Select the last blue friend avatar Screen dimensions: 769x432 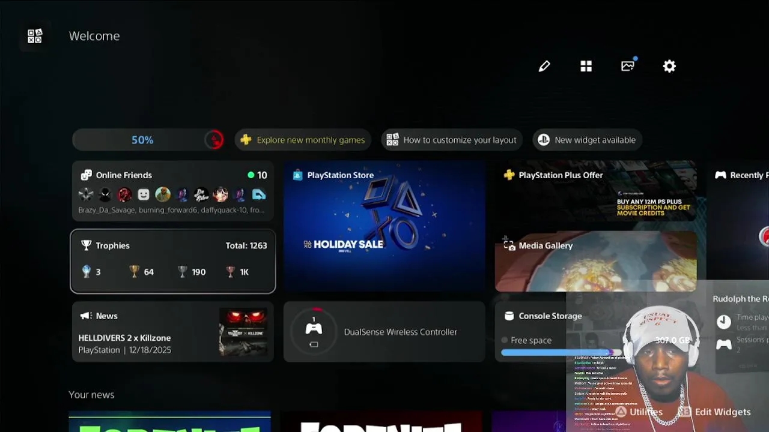point(259,194)
